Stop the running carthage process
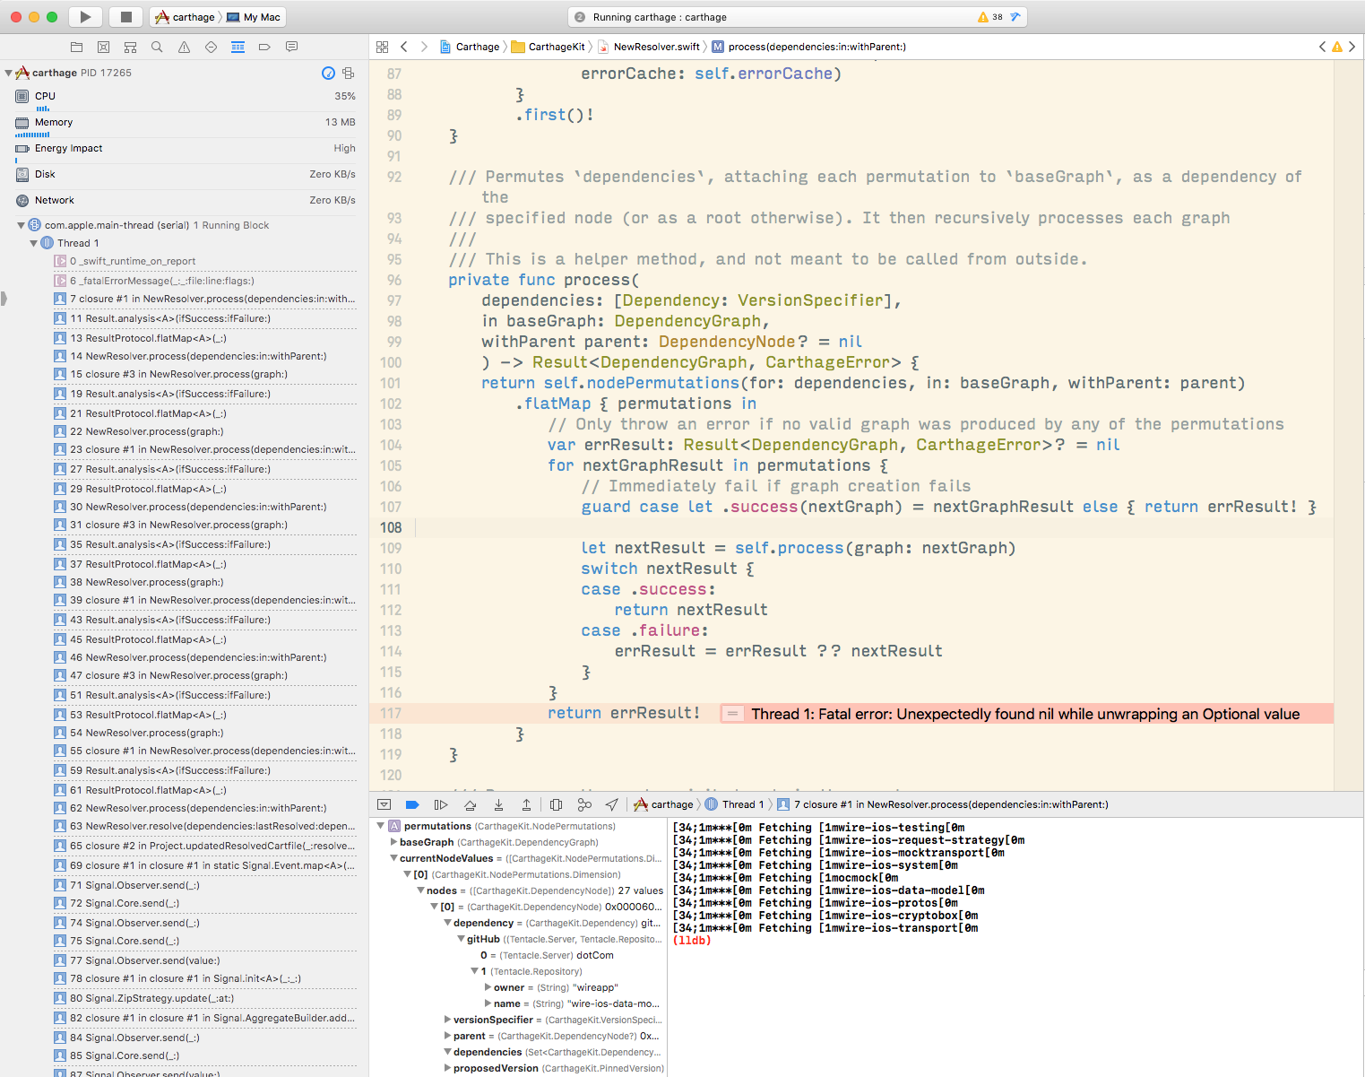 click(x=125, y=16)
